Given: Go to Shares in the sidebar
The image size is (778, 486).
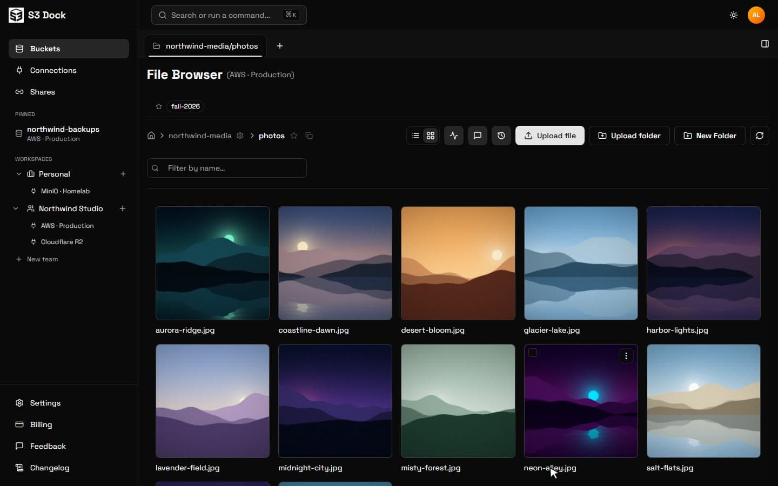Looking at the screenshot, I should 69,92.
